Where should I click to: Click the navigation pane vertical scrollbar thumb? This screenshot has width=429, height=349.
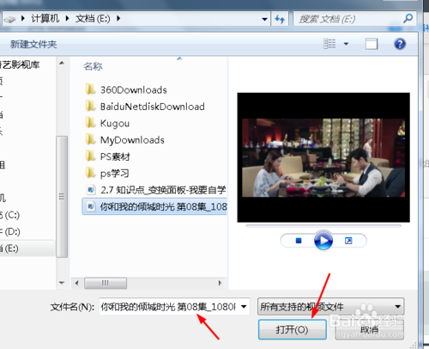62,197
